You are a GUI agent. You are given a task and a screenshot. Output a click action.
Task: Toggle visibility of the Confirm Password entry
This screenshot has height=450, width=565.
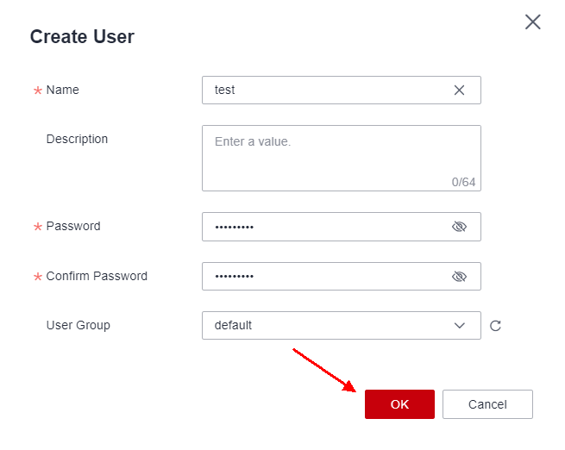coord(459,277)
